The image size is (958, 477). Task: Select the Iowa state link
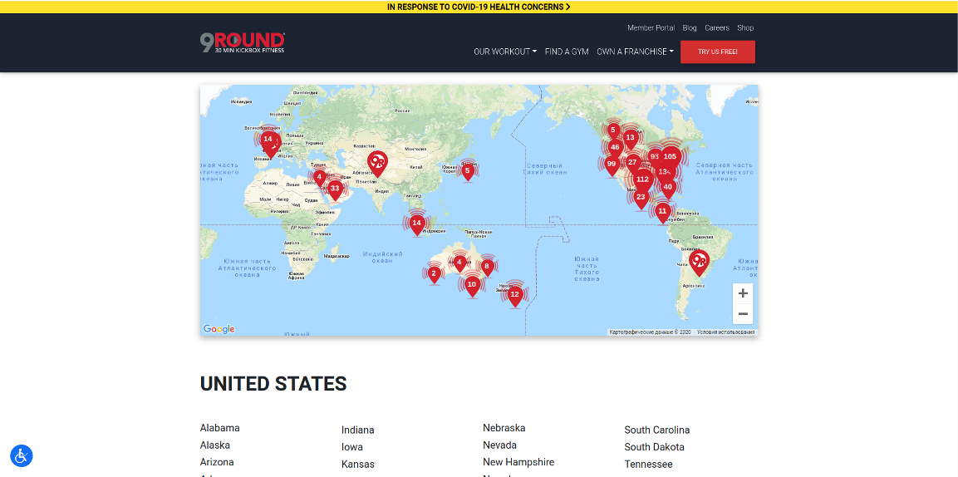(x=352, y=447)
